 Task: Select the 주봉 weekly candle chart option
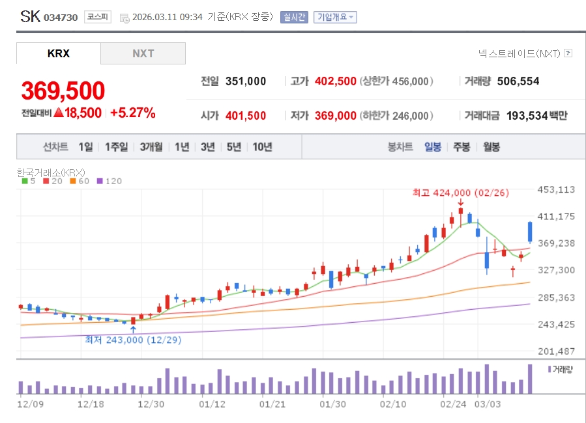coord(461,147)
